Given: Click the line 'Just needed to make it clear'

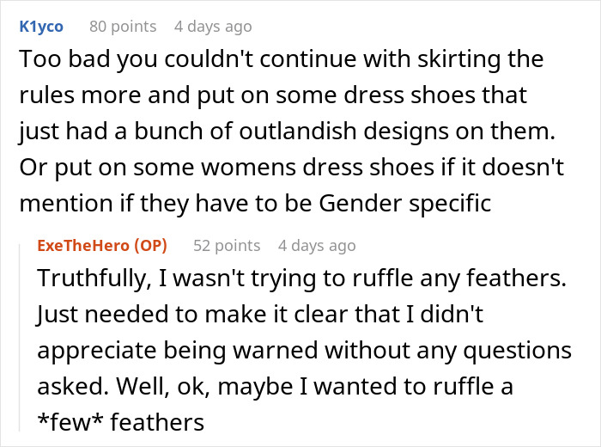Looking at the screenshot, I should click(260, 315).
